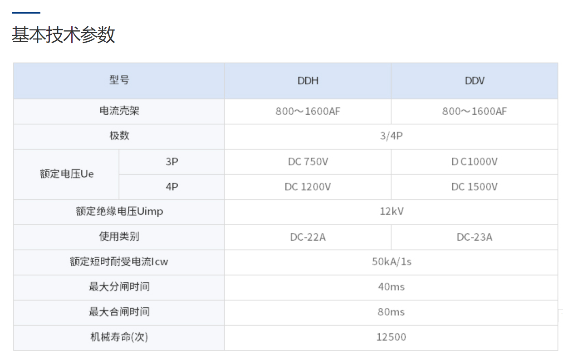This screenshot has width=563, height=354.
Task: Click the 12500 mechanical life value
Action: (x=391, y=337)
